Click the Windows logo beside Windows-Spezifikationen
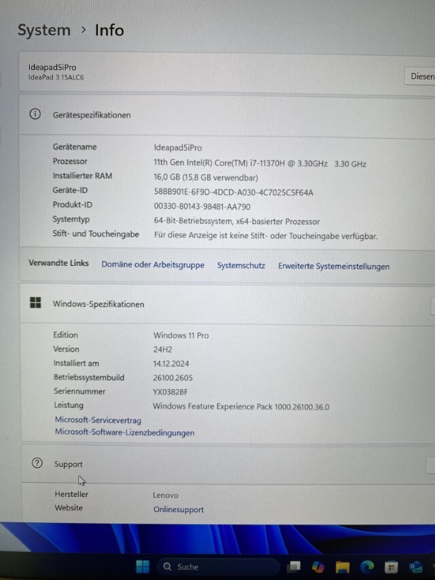The image size is (435, 580). (x=35, y=303)
